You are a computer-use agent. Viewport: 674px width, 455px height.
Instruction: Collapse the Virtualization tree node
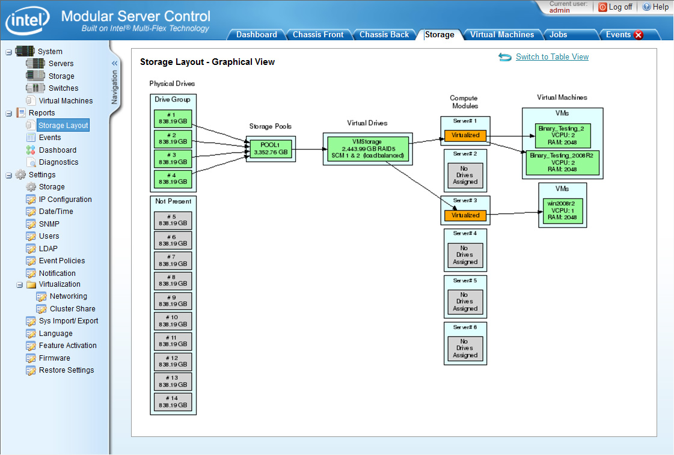coord(20,285)
